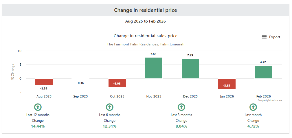Click the Fairmont Palm Residences chart subtitle
Viewport: 292px width, 138px height.
click(145, 44)
